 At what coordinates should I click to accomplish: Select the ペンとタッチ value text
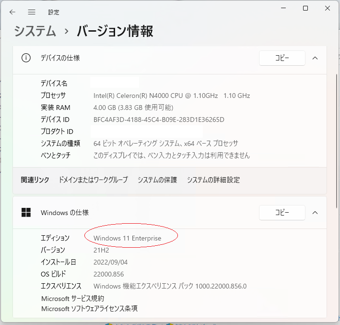pyautogui.click(x=172, y=156)
